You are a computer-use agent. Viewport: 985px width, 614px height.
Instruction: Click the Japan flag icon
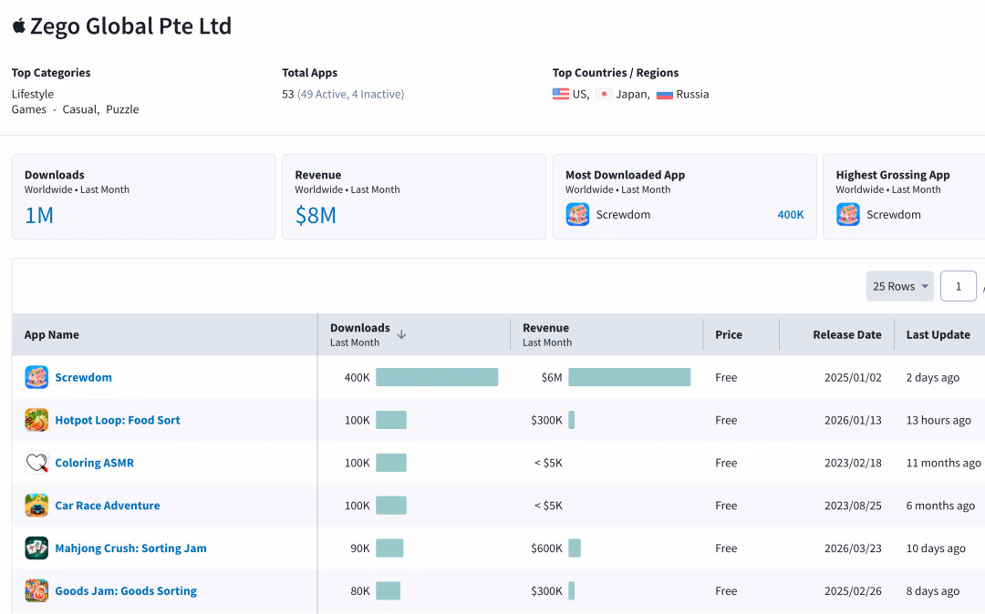(604, 94)
